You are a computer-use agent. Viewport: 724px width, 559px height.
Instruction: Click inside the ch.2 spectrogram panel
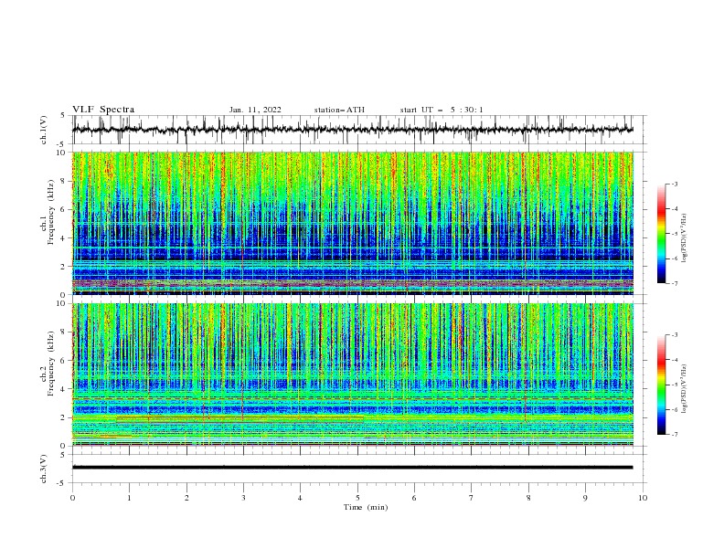coord(353,374)
